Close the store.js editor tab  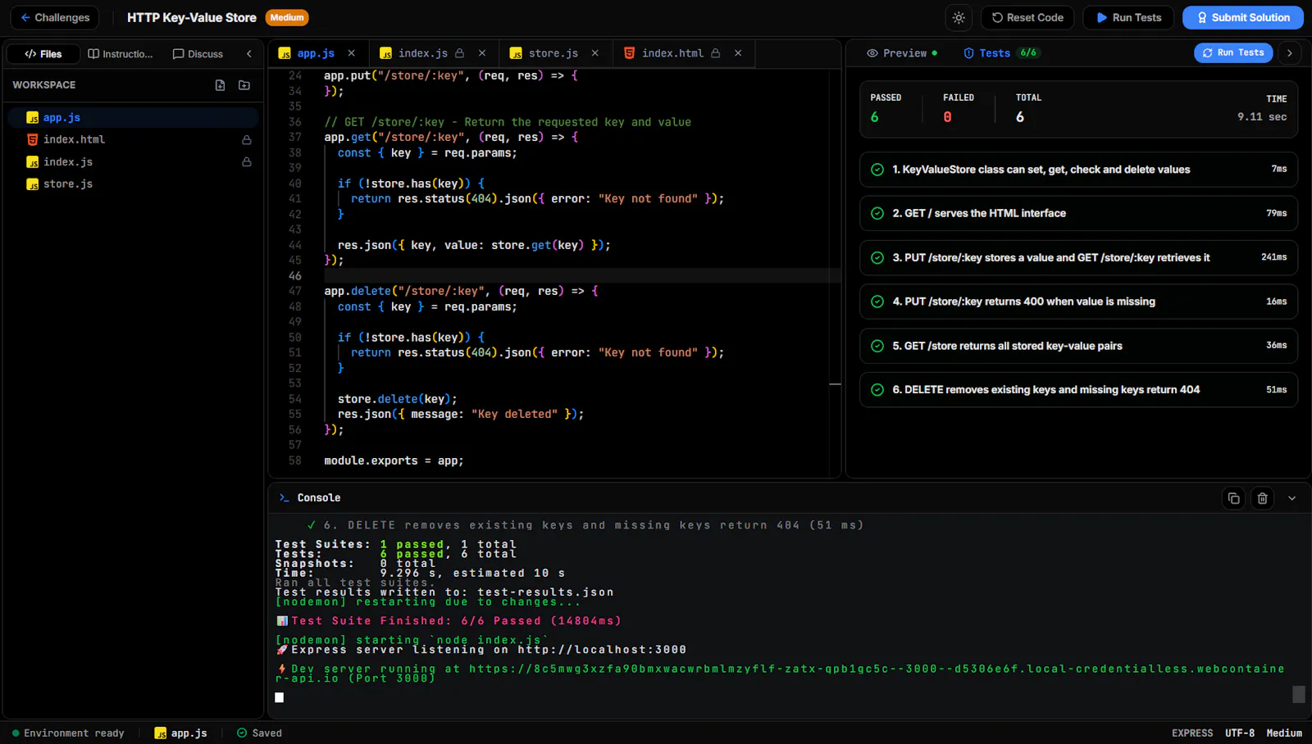tap(594, 53)
